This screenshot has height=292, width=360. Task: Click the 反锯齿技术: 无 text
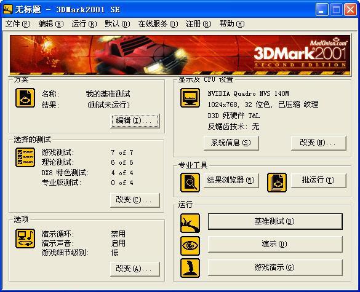click(233, 127)
